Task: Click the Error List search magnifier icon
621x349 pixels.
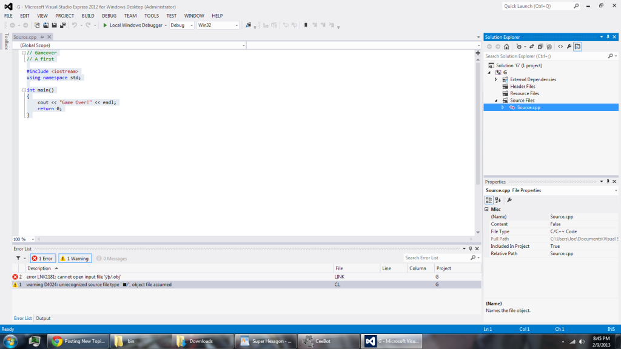Action: tap(473, 258)
